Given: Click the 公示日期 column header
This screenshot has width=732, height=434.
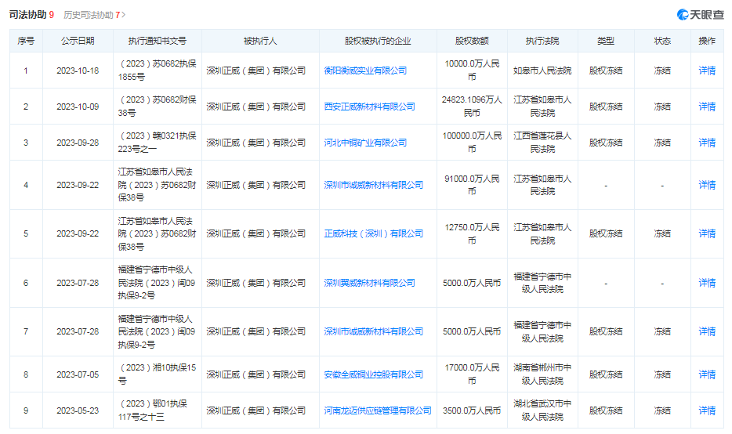Looking at the screenshot, I should pyautogui.click(x=78, y=41).
